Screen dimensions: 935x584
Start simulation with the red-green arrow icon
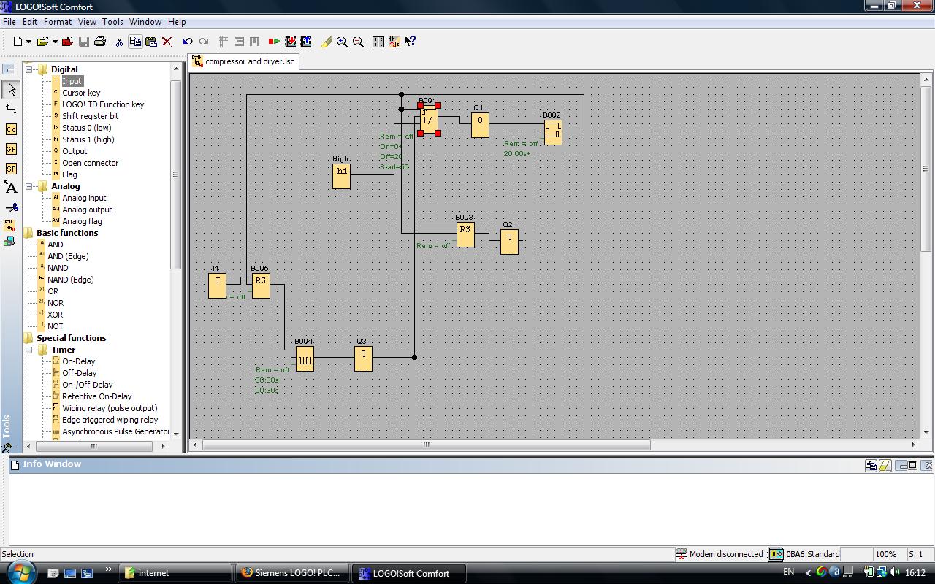click(274, 42)
